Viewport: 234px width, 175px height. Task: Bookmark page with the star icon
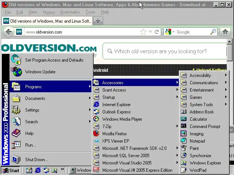[143, 32]
